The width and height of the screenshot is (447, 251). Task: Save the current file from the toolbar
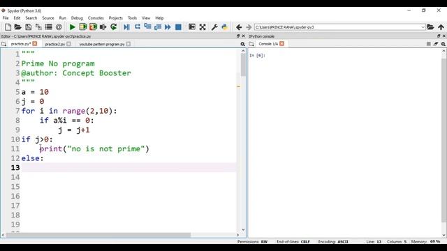click(x=28, y=27)
